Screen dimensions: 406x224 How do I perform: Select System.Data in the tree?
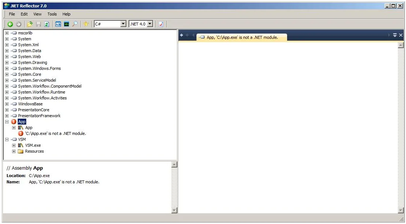(30, 51)
